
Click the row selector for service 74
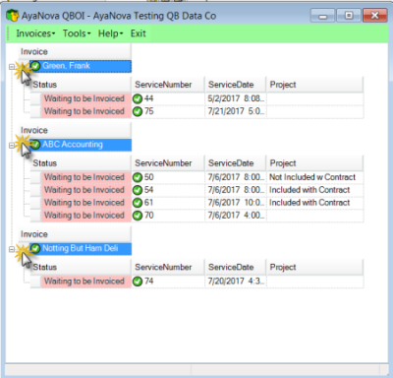[35, 282]
